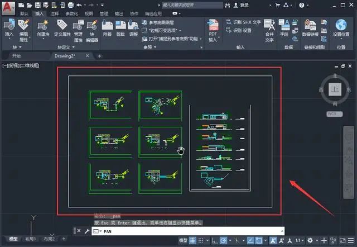Viewport: 357px width, 247px height.
Task: Click the ViewCube top face
Action: click(335, 89)
